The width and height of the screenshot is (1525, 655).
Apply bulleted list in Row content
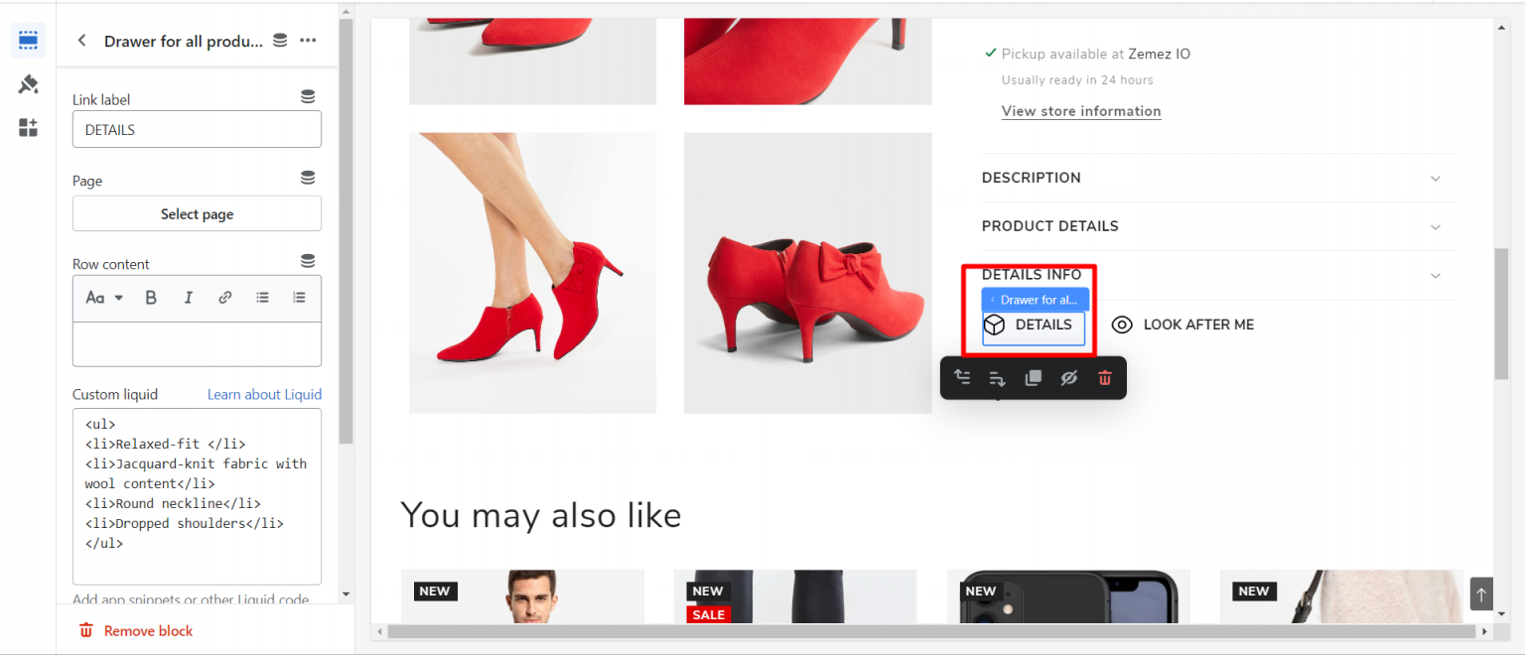(x=262, y=298)
